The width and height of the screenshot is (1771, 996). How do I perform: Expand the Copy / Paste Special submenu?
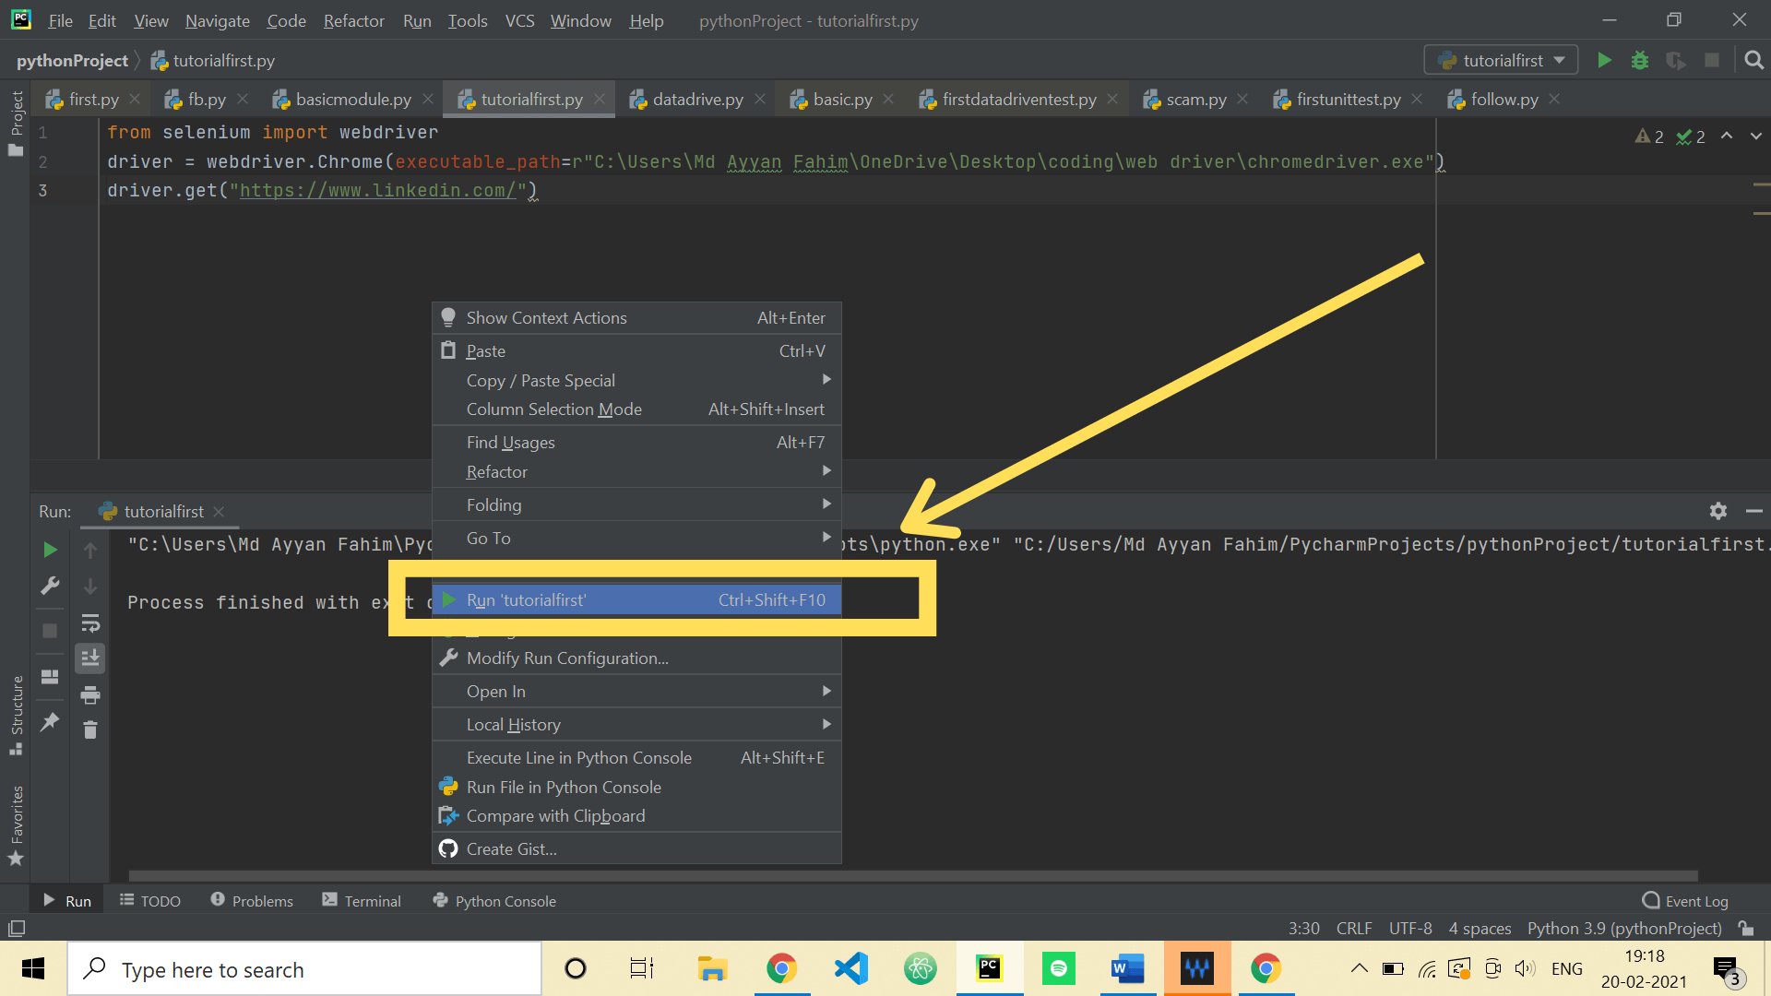541,380
